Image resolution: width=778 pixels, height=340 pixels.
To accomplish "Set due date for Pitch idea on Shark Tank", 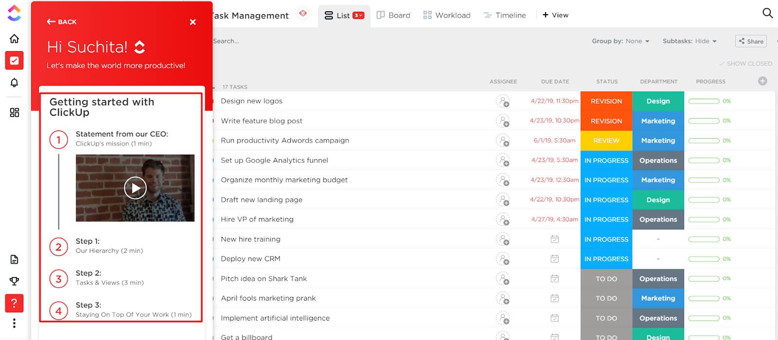I will click(x=554, y=278).
